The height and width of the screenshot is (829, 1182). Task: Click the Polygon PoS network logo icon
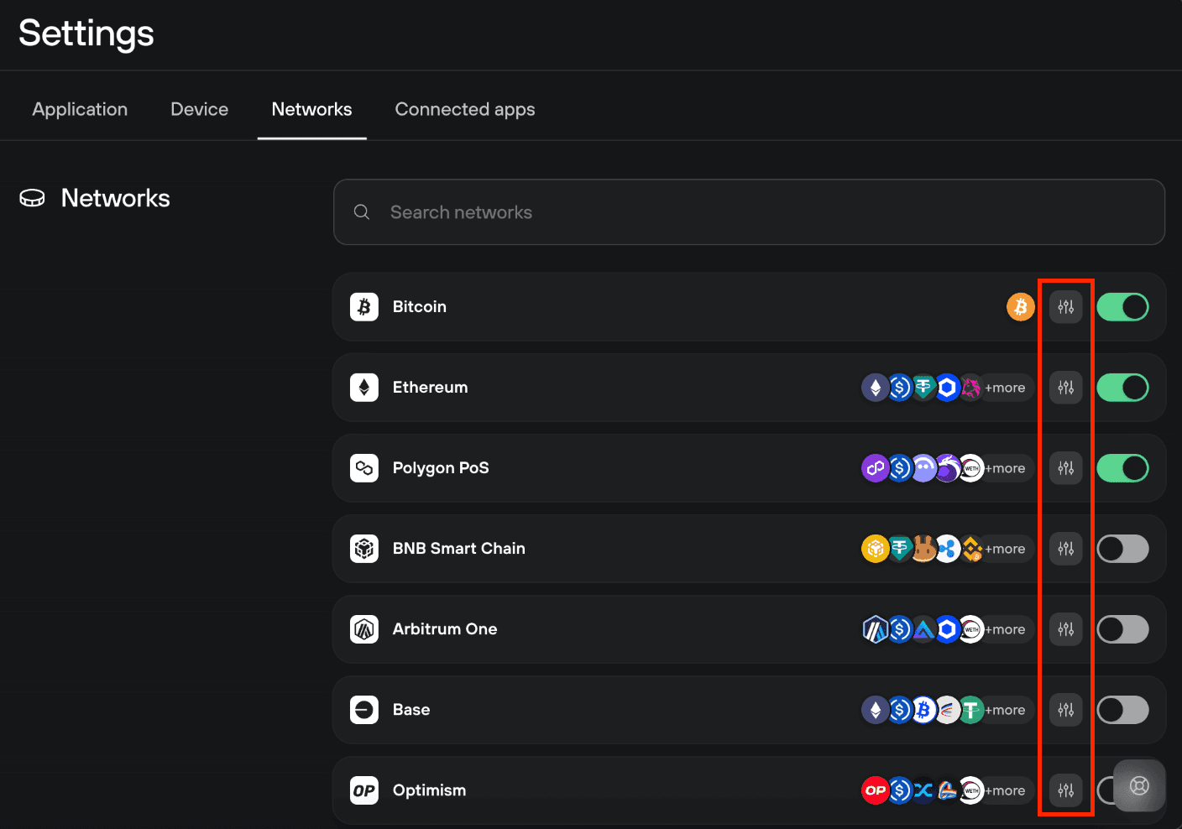click(364, 468)
